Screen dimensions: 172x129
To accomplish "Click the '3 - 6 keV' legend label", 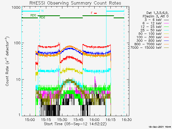I will coord(153,20).
